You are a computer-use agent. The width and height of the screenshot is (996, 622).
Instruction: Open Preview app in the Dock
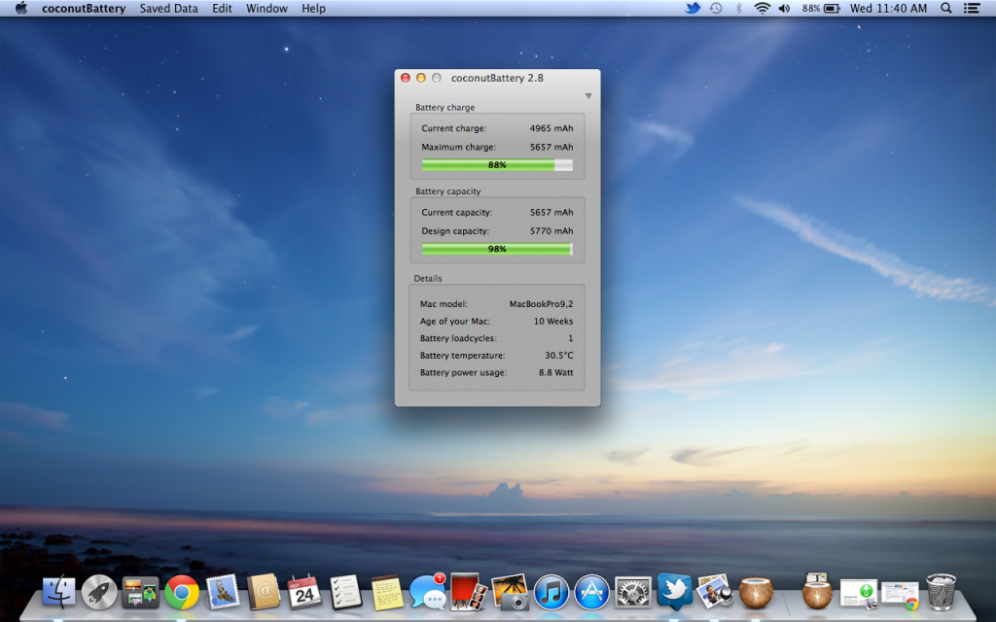click(715, 592)
